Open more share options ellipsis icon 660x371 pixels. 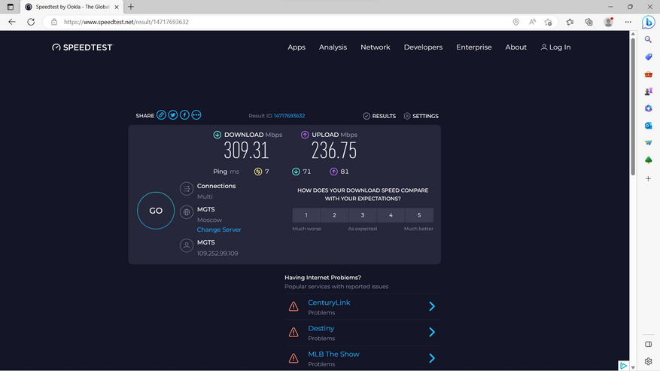[x=196, y=115]
